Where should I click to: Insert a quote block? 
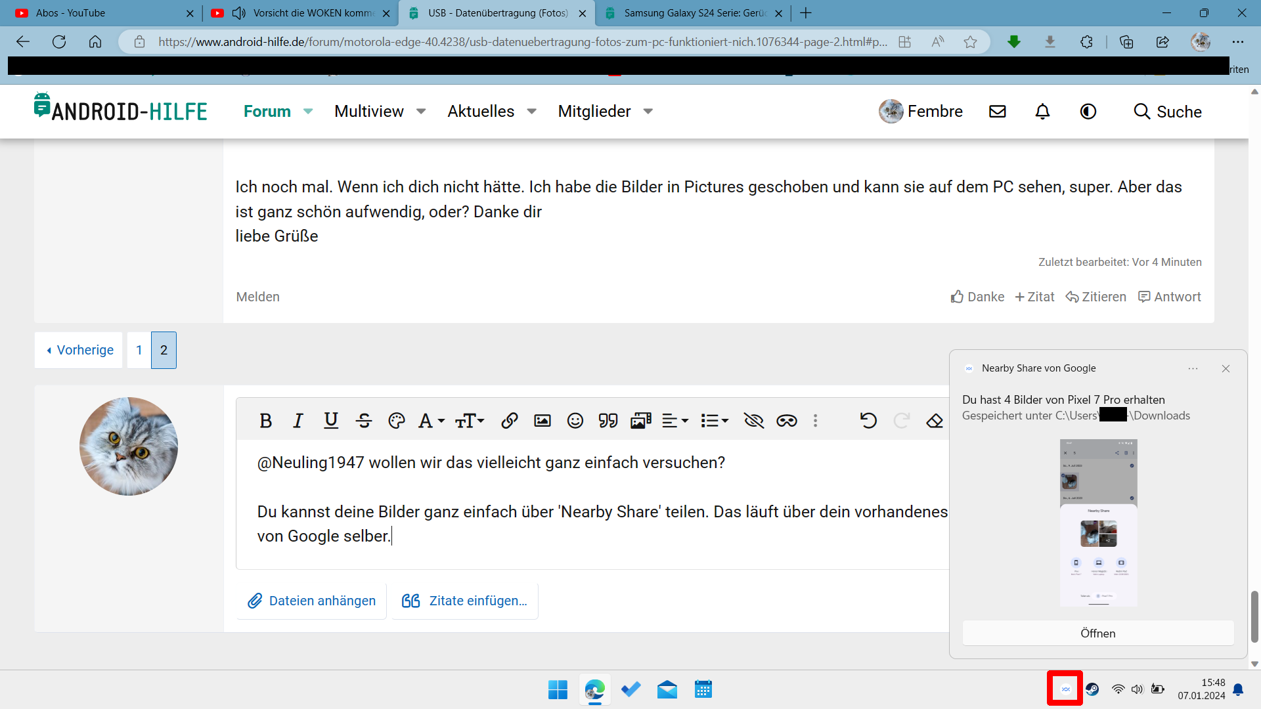[x=608, y=421]
